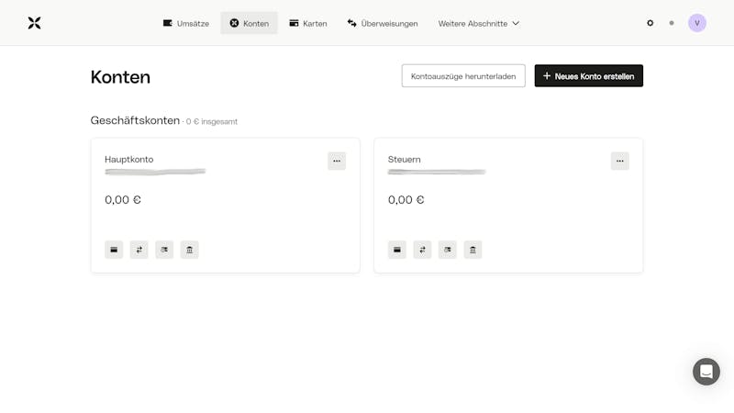The height and width of the screenshot is (413, 734).
Task: Click the Hauptkonto 0,00 € balance
Action: click(x=123, y=200)
